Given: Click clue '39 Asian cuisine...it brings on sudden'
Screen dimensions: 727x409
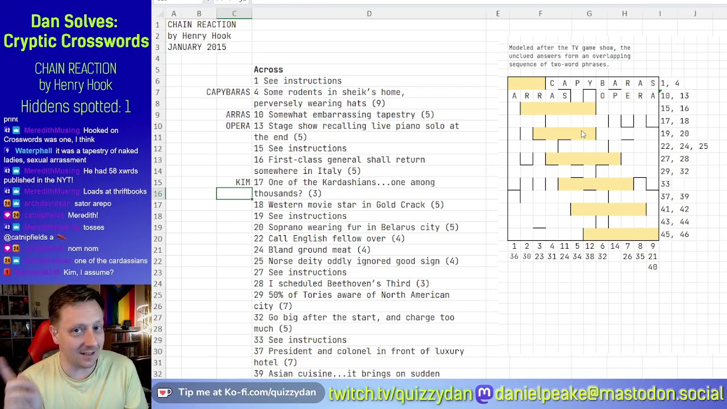Looking at the screenshot, I should pos(346,374).
